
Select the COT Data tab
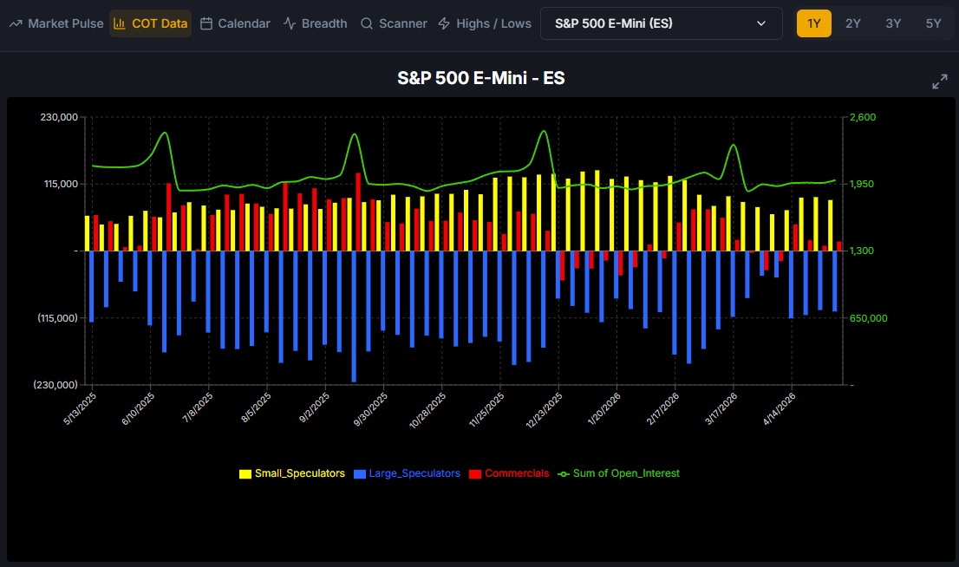coord(151,23)
